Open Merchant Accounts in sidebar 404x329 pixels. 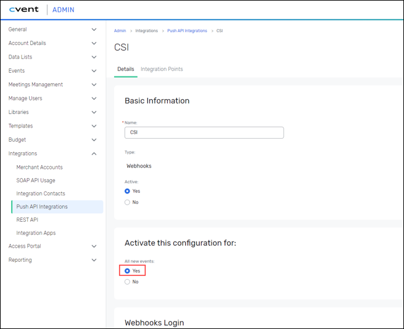[39, 167]
